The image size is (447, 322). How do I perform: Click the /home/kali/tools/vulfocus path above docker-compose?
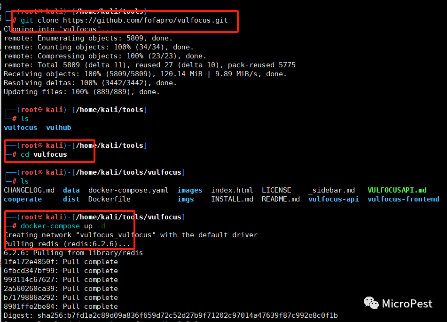click(129, 217)
